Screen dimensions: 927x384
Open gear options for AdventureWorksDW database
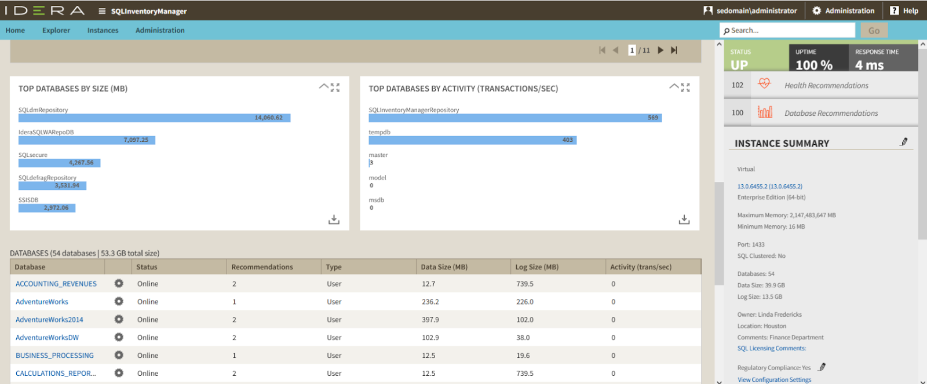point(119,337)
